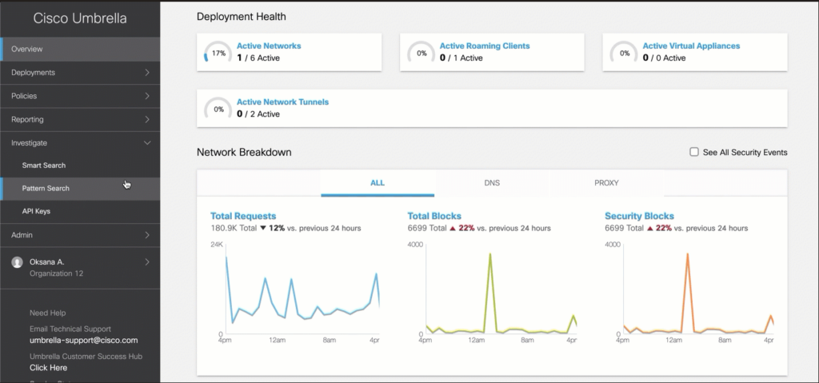Image resolution: width=819 pixels, height=383 pixels.
Task: Click the Active Virtual Appliances 0% gauge
Action: [624, 53]
